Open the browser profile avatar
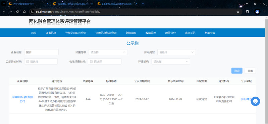Viewport: 268px width, 124px height. pyautogui.click(x=257, y=12)
